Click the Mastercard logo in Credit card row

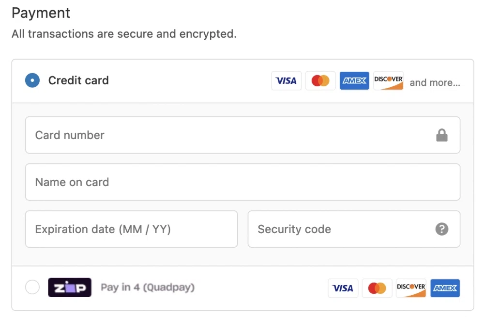(320, 81)
